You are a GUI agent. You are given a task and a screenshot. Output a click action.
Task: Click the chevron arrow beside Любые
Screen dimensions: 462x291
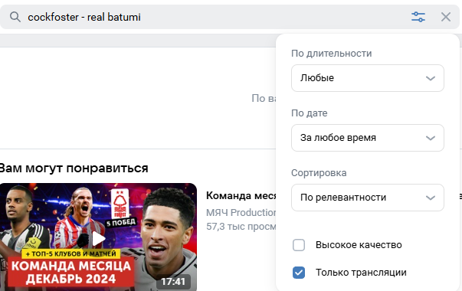tap(431, 78)
